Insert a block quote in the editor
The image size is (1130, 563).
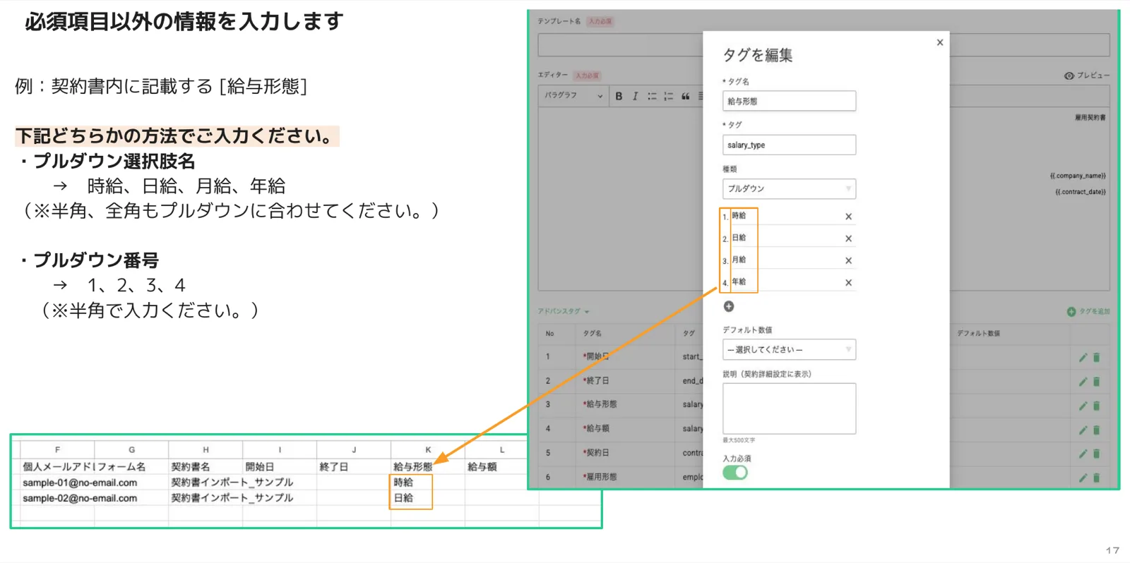click(x=685, y=96)
